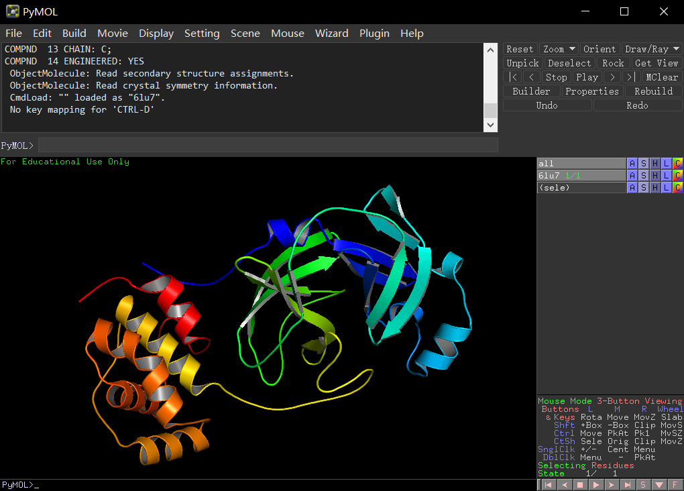Toggle the (sele) selection entry
The image size is (684, 491).
581,188
